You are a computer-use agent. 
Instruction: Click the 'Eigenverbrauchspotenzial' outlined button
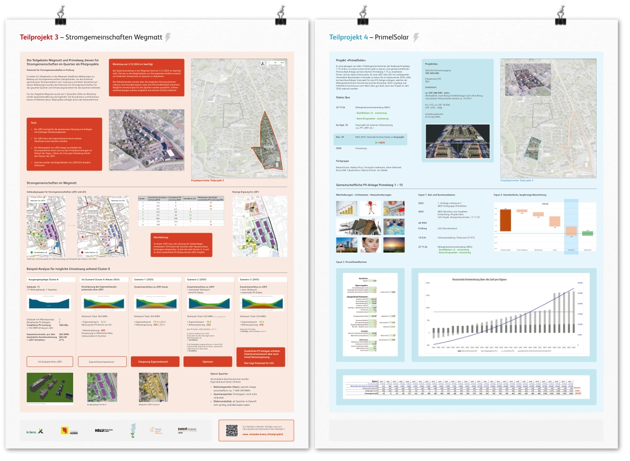click(102, 362)
